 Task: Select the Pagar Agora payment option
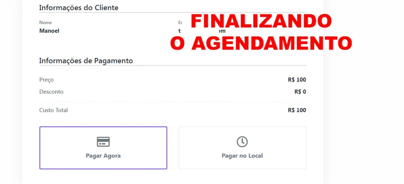pos(103,148)
